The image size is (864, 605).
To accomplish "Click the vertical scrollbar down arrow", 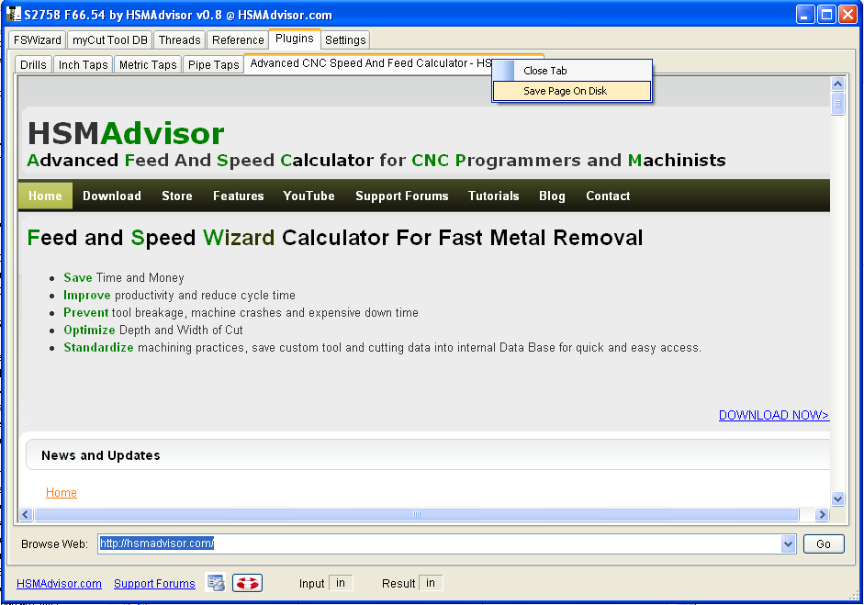I will [x=837, y=499].
